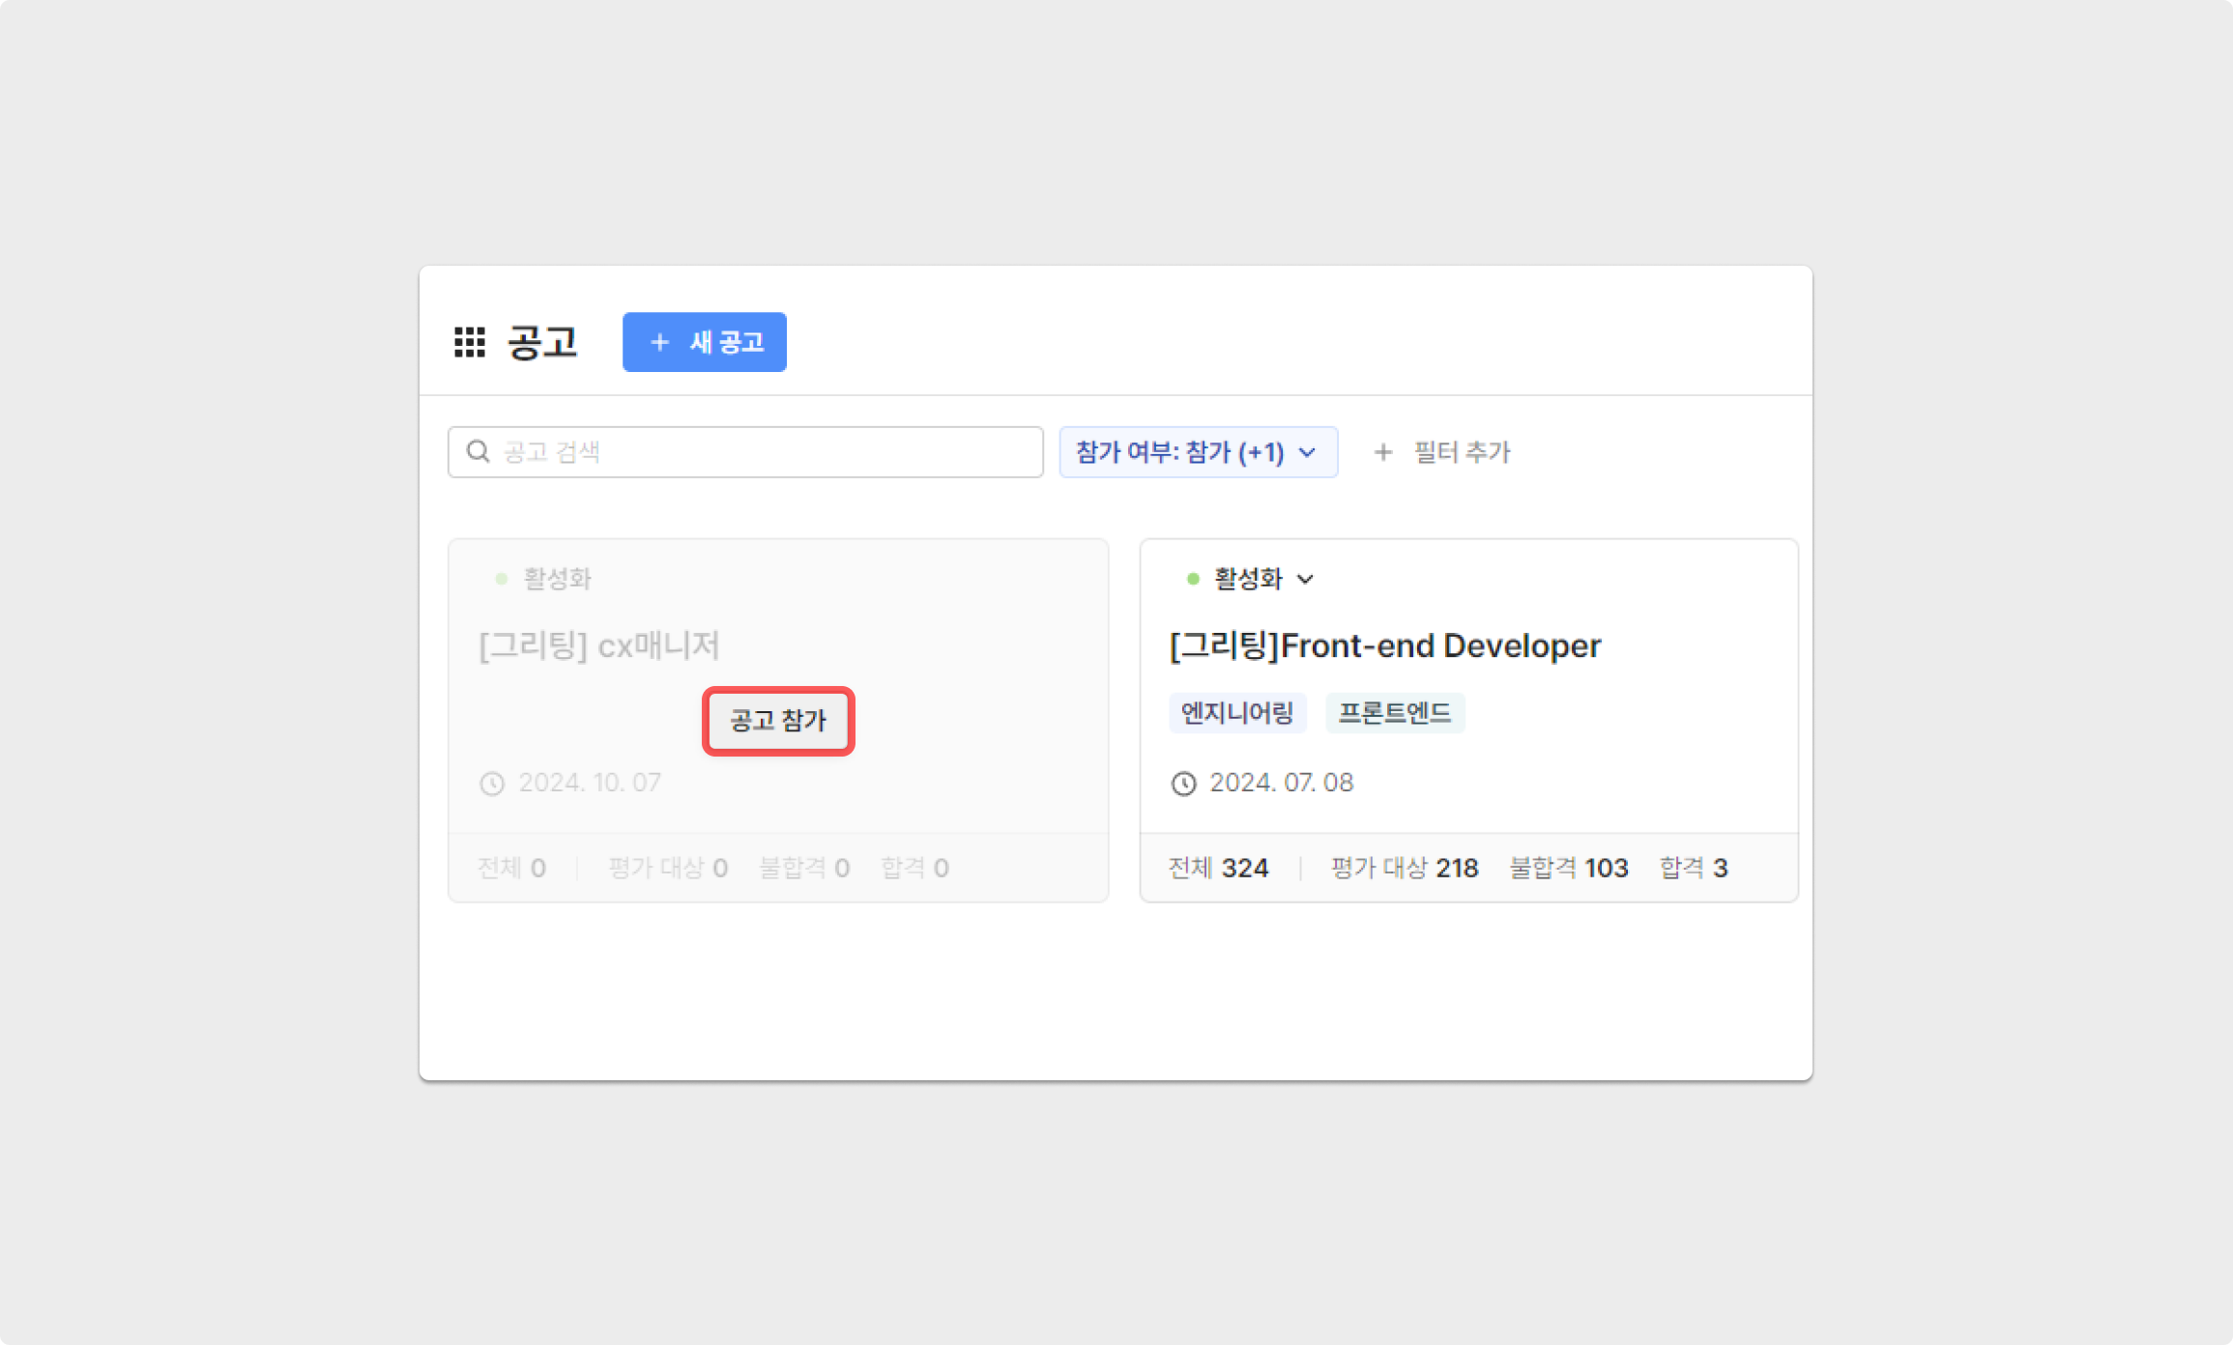2233x1345 pixels.
Task: Click the 공고 참가 button
Action: pyautogui.click(x=778, y=721)
